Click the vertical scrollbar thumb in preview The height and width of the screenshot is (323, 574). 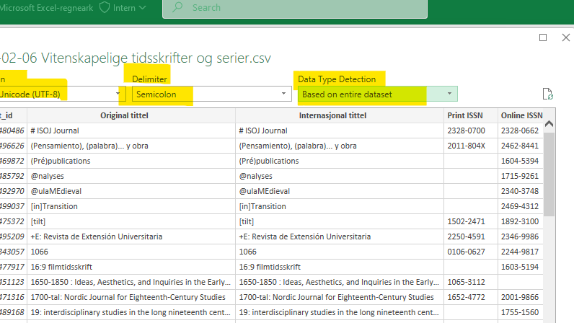(549, 174)
